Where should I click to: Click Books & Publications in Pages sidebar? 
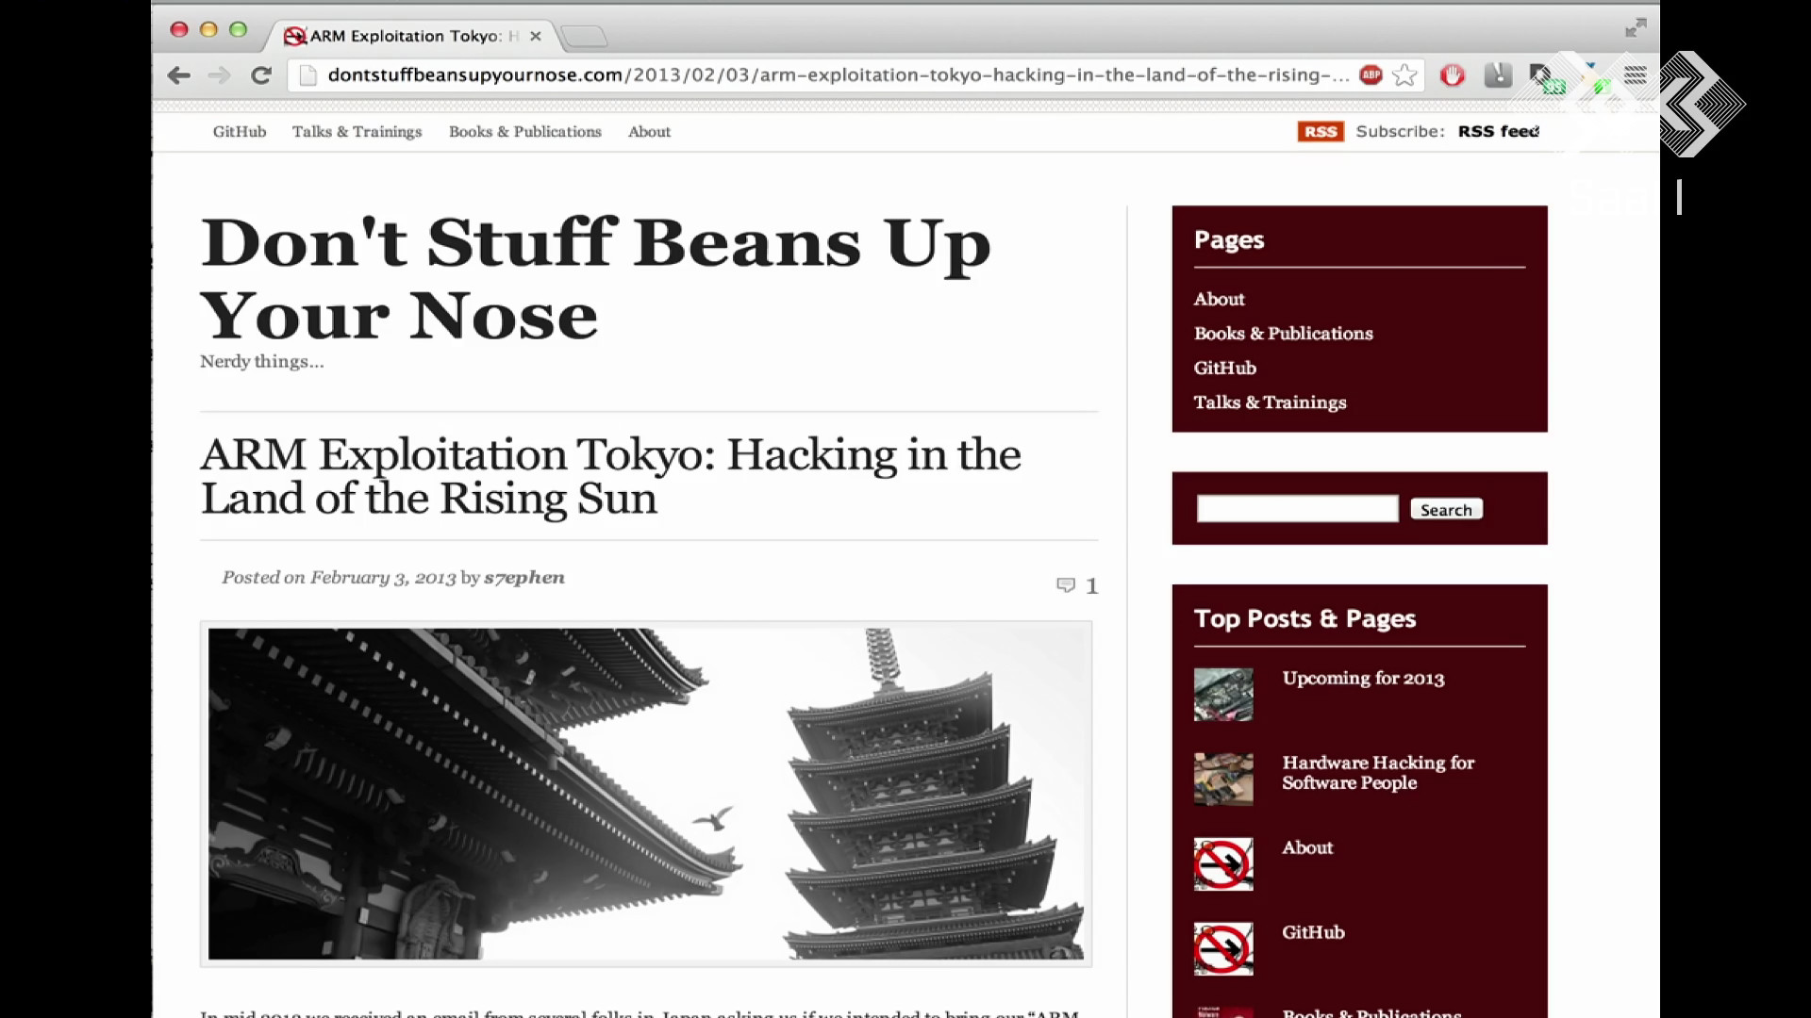(x=1283, y=334)
